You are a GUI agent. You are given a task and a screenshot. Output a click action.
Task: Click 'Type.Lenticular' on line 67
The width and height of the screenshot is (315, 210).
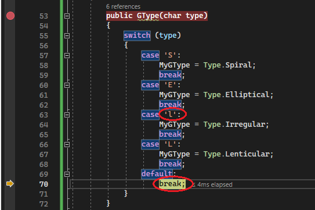(236, 154)
